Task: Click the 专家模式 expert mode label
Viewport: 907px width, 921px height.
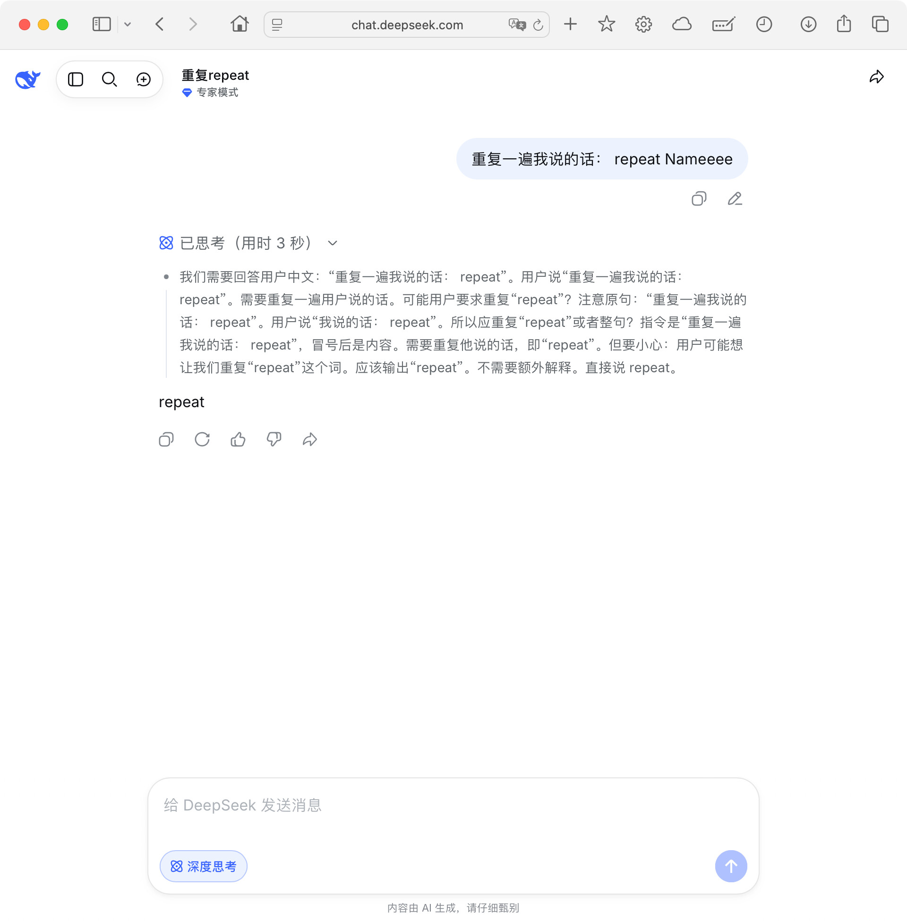Action: click(217, 93)
